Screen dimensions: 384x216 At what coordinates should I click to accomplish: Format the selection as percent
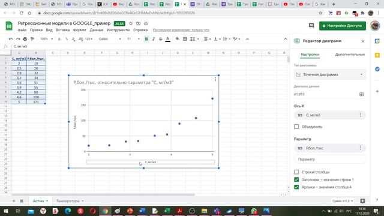click(67, 39)
